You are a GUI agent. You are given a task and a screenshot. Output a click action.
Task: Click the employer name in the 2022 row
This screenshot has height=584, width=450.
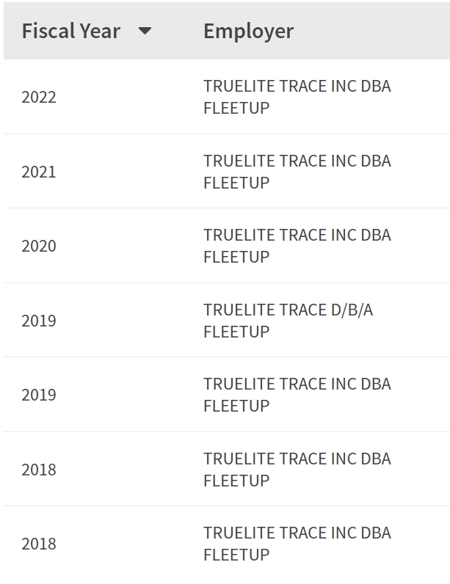tap(297, 97)
